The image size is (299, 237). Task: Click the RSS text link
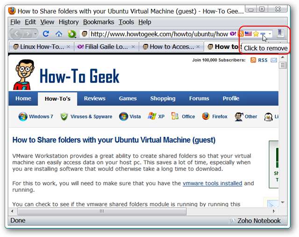click(x=263, y=60)
